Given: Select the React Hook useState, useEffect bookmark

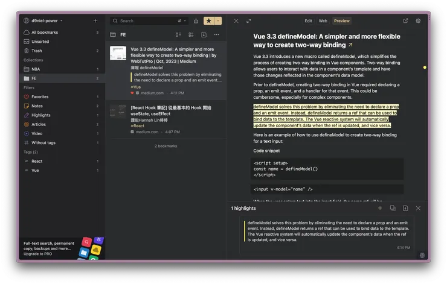Looking at the screenshot, I should (171, 111).
